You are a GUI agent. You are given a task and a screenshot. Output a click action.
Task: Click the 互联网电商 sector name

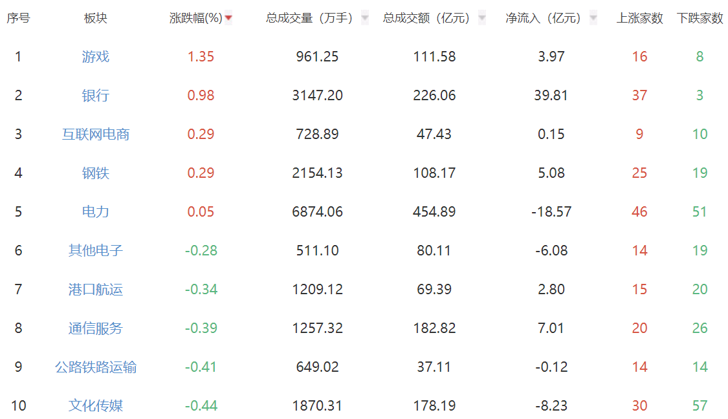[x=96, y=134]
